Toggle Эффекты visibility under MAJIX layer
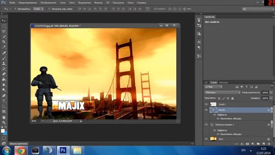 [x=214, y=115]
